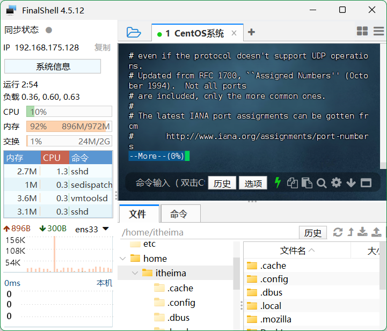Viewport: 387px width, 331px height.
Task: Switch to the grid layout view icon
Action: (x=362, y=31)
